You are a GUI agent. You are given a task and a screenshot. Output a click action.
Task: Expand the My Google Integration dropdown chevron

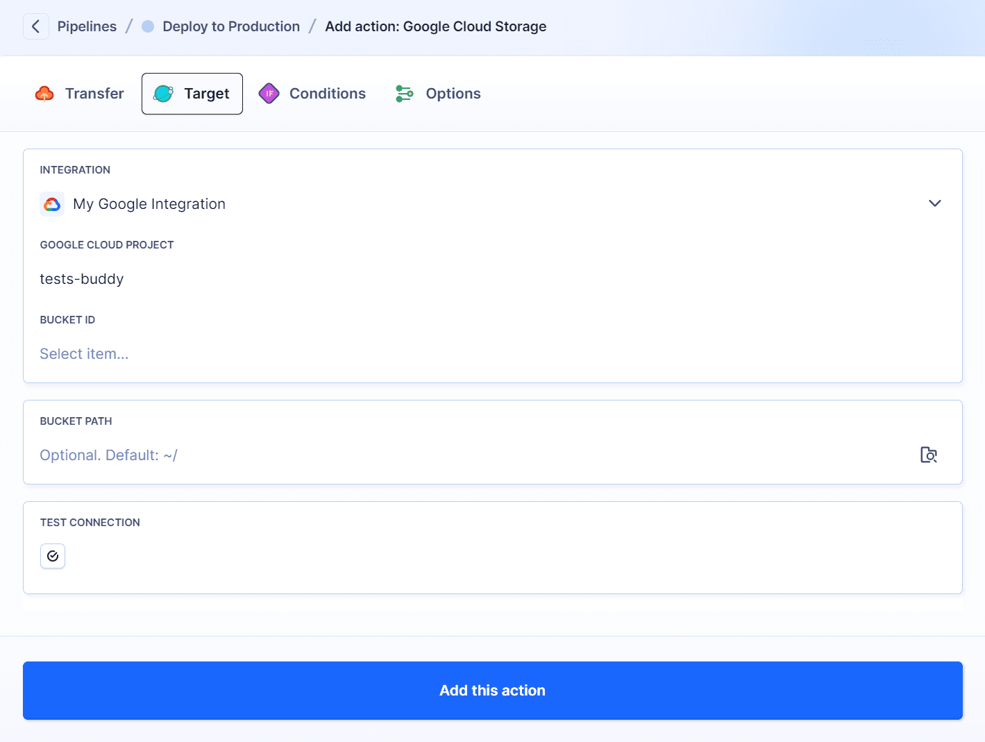[x=934, y=203]
